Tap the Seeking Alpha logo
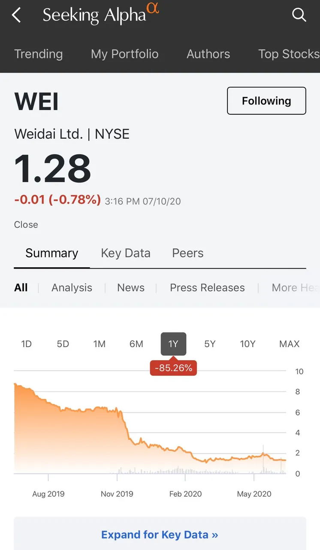 (100, 15)
